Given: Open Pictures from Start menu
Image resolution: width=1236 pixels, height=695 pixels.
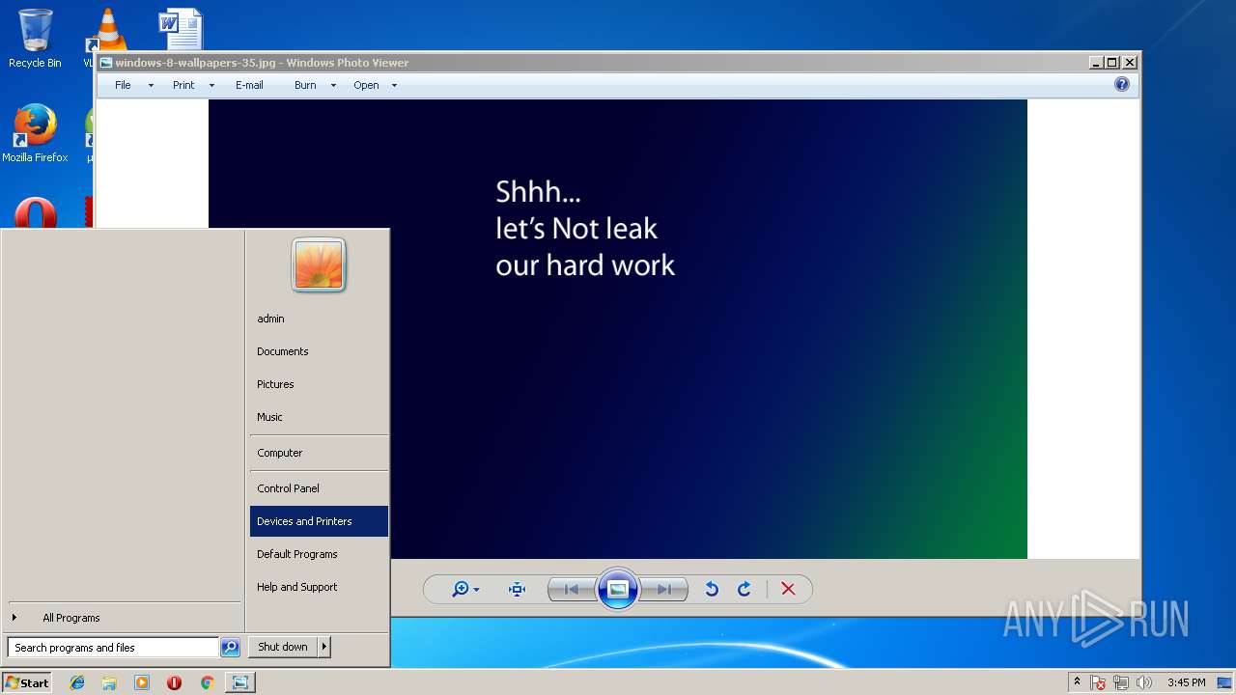Looking at the screenshot, I should pos(319,384).
